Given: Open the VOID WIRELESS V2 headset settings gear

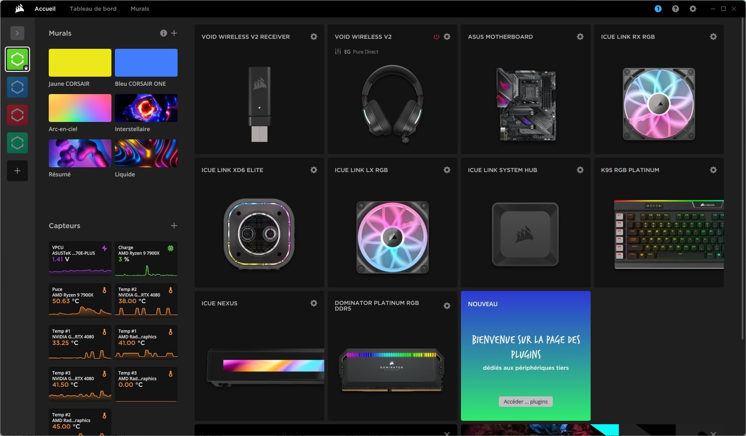Looking at the screenshot, I should (x=447, y=37).
